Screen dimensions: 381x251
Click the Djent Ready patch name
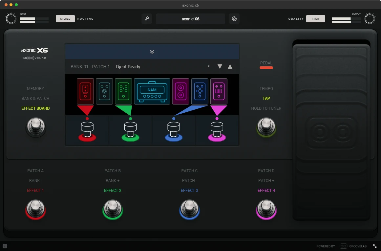coord(128,67)
